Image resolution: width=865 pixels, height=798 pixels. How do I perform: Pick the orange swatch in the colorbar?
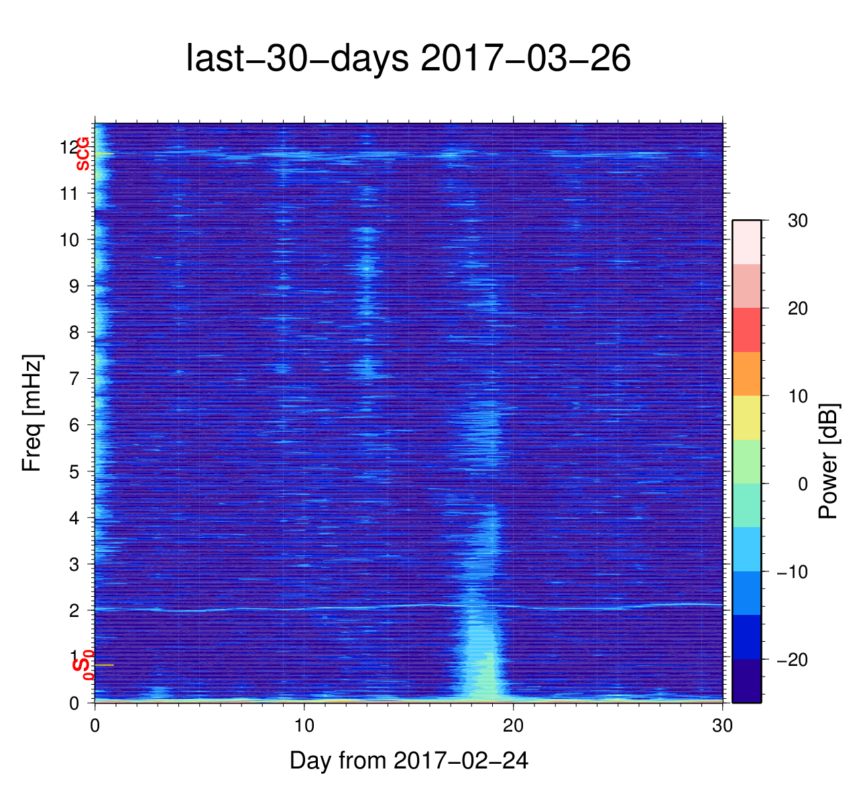pyautogui.click(x=746, y=374)
